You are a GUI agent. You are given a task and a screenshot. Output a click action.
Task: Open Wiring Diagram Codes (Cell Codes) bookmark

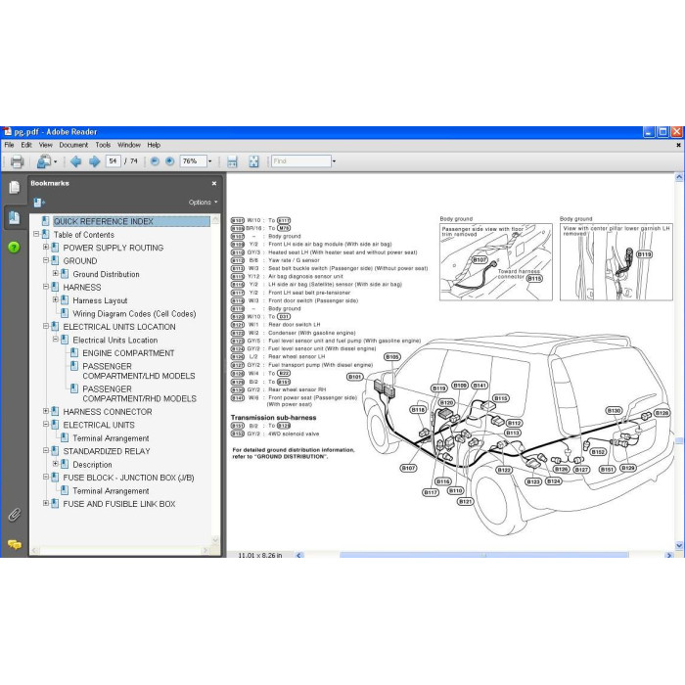(134, 314)
